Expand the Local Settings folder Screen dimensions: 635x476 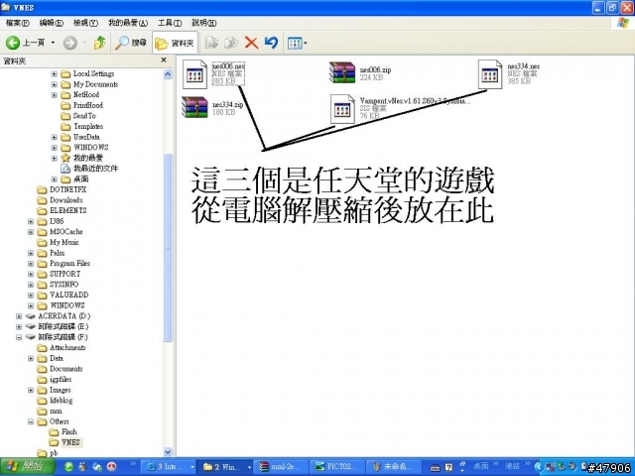tap(55, 73)
